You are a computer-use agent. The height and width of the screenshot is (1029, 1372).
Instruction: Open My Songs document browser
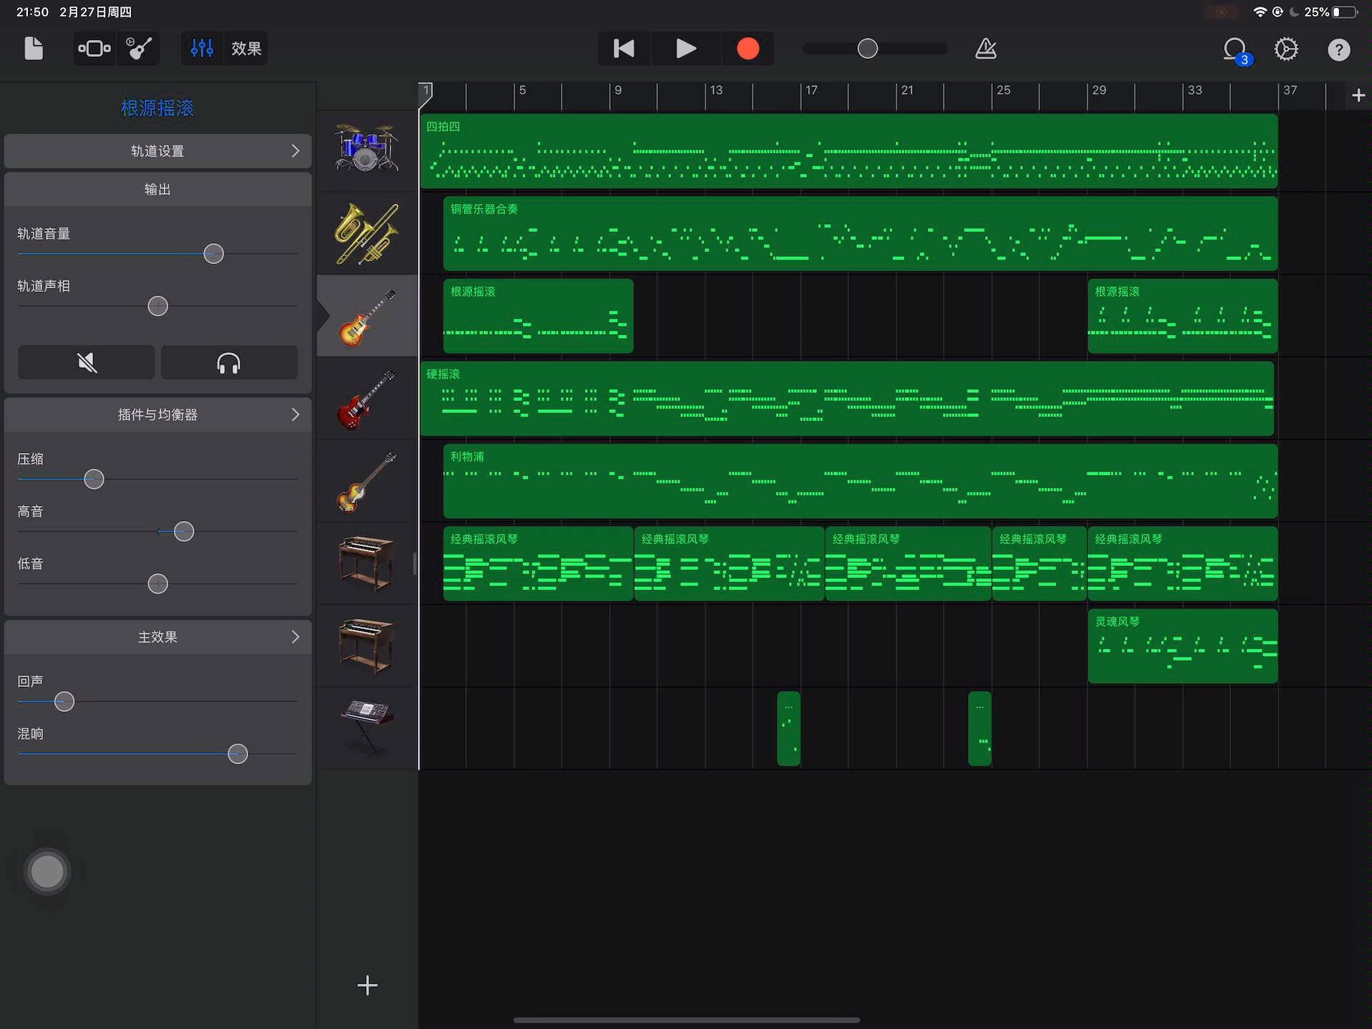click(34, 49)
